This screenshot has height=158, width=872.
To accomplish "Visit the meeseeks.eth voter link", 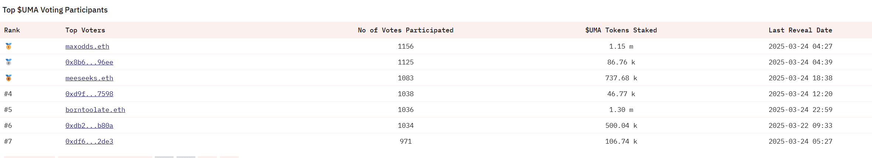I will tap(89, 78).
